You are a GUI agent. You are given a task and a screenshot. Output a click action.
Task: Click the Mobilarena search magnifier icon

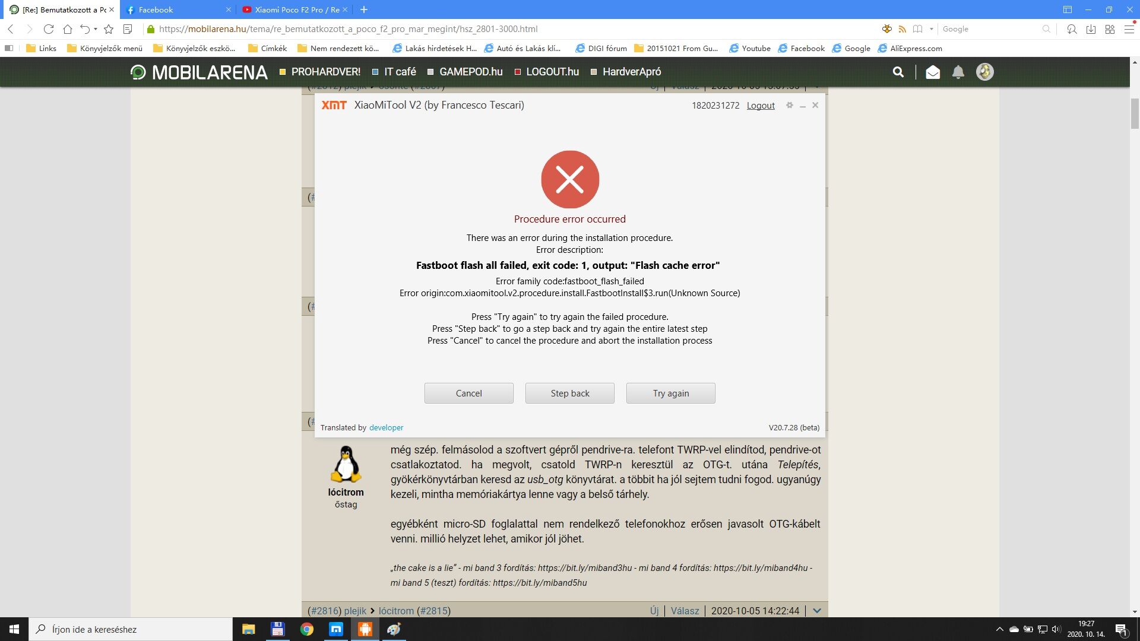coord(898,72)
